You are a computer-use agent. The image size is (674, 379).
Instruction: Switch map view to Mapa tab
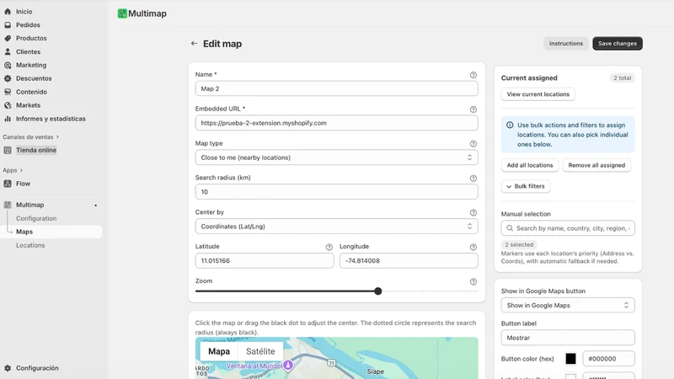[x=219, y=351]
